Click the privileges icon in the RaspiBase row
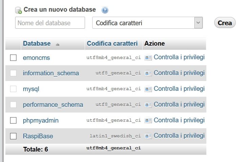This screenshot has height=162, width=237. 148,136
